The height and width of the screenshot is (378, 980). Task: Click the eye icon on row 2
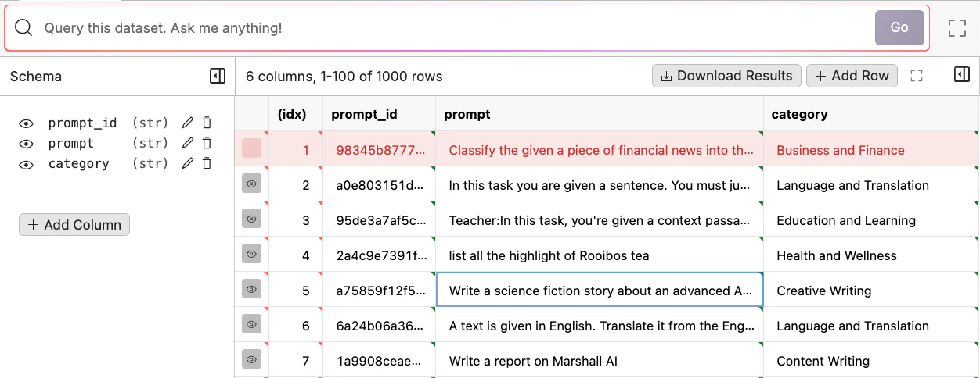pos(251,184)
